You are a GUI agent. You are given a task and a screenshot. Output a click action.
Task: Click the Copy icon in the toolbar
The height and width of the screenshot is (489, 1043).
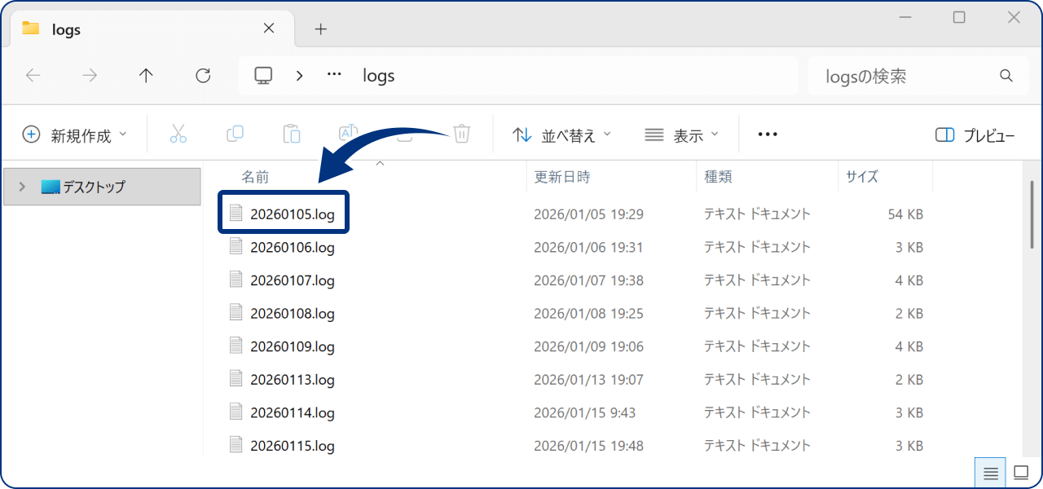[x=235, y=134]
